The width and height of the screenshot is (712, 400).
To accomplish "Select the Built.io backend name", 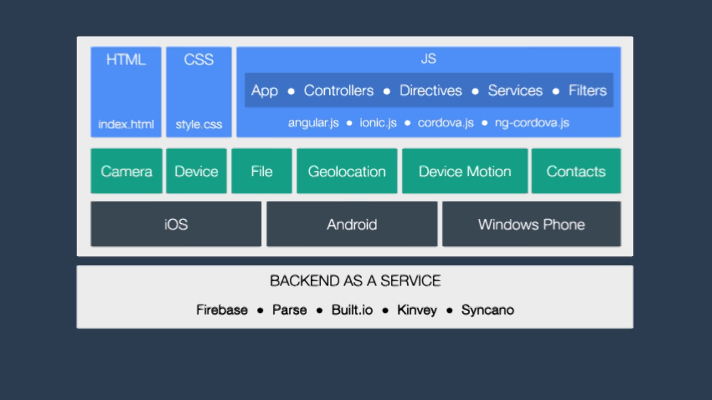I will pyautogui.click(x=352, y=310).
